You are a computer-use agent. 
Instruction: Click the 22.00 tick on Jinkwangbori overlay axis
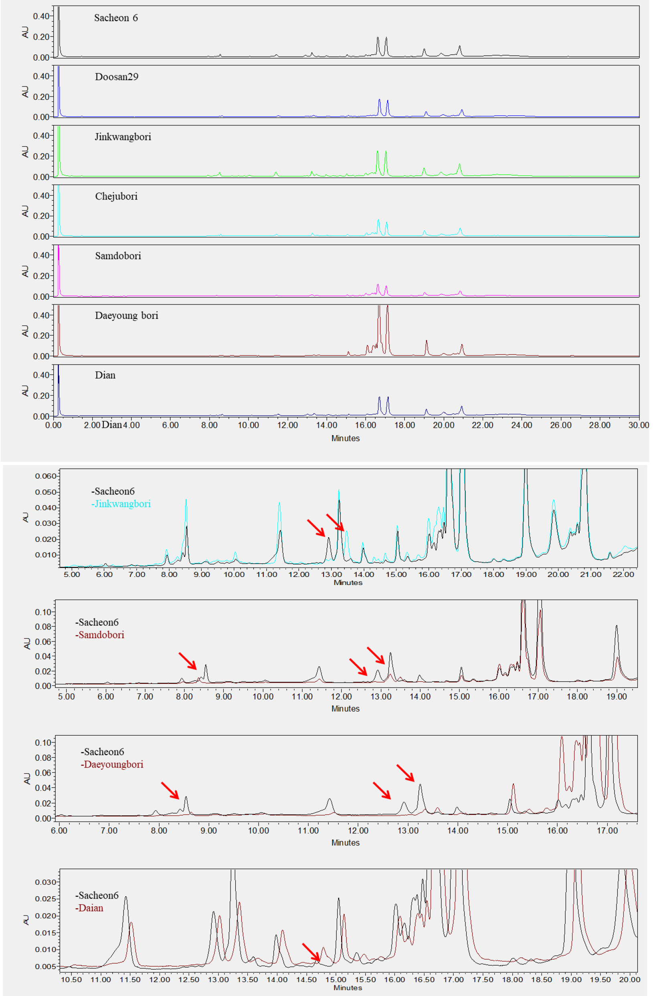(623, 575)
